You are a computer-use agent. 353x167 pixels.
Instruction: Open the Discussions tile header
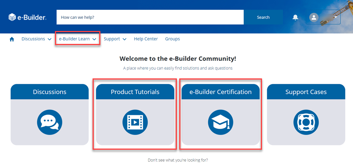tap(49, 92)
